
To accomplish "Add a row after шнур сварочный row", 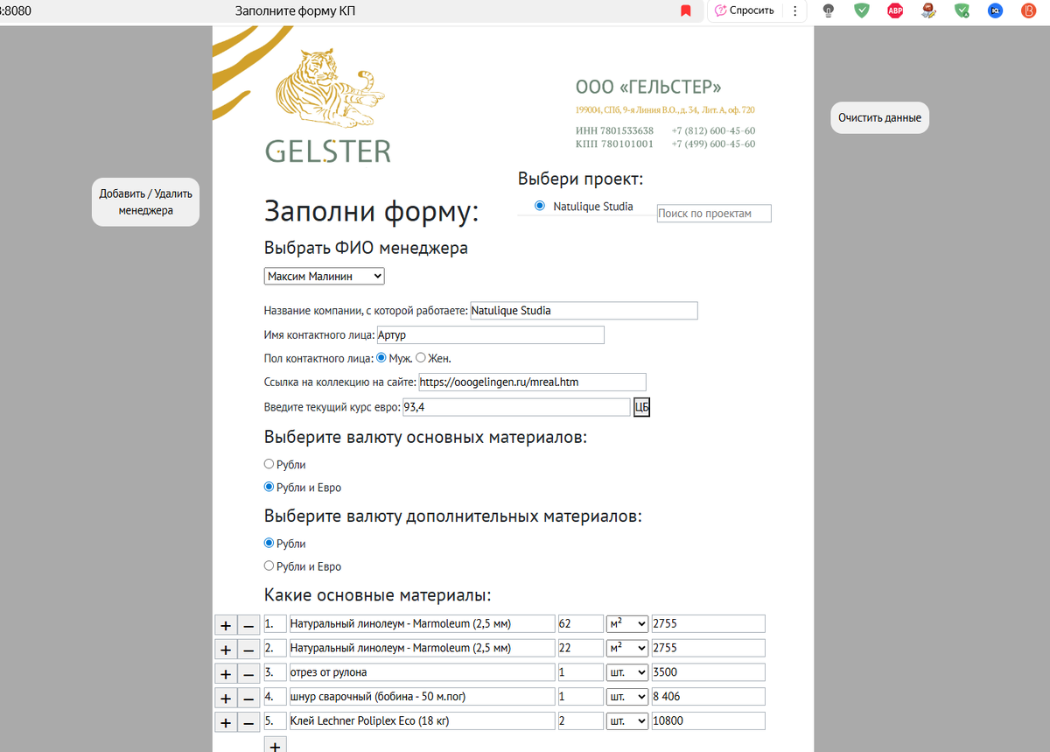I will click(x=225, y=698).
